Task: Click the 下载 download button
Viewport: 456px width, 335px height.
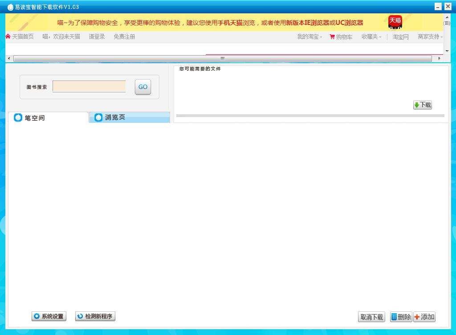Action: click(423, 105)
